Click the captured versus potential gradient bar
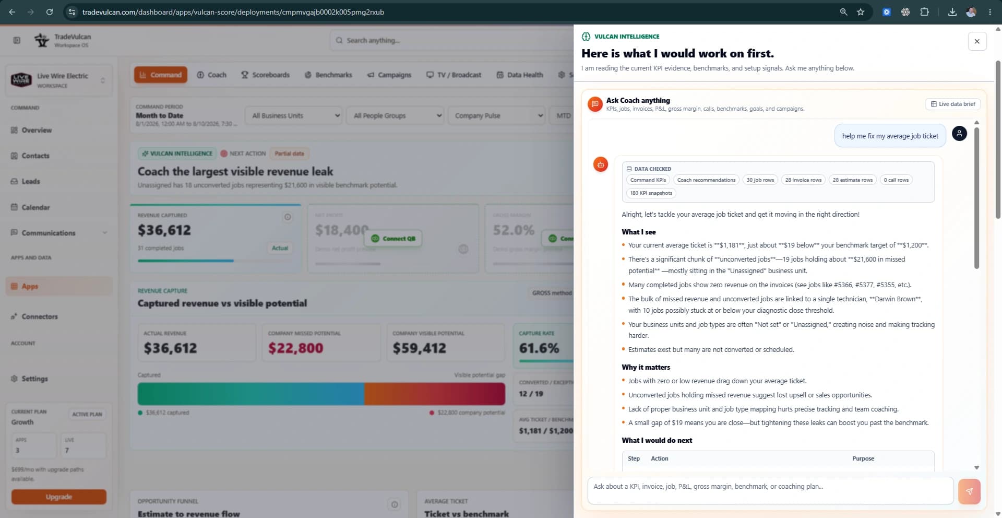 (x=321, y=394)
